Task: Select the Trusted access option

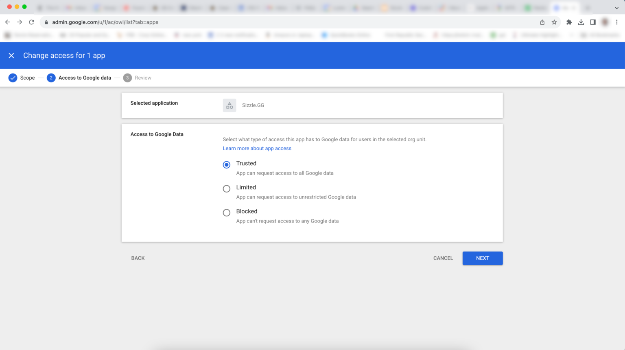Action: point(227,164)
